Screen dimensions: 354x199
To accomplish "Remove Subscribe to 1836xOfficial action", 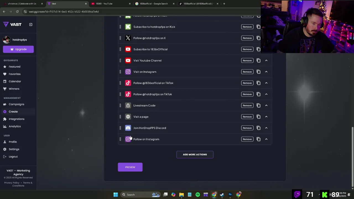I will tap(247, 49).
